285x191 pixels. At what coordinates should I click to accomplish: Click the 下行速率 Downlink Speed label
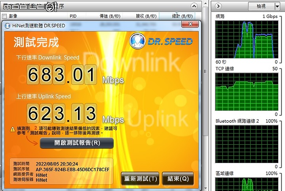coord(48,58)
